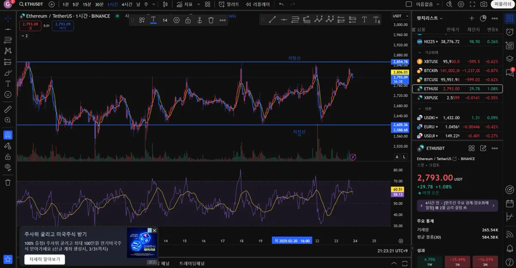Open the 트레이딩패널 tab at bottom
This screenshot has width=516, height=268.
click(x=192, y=263)
